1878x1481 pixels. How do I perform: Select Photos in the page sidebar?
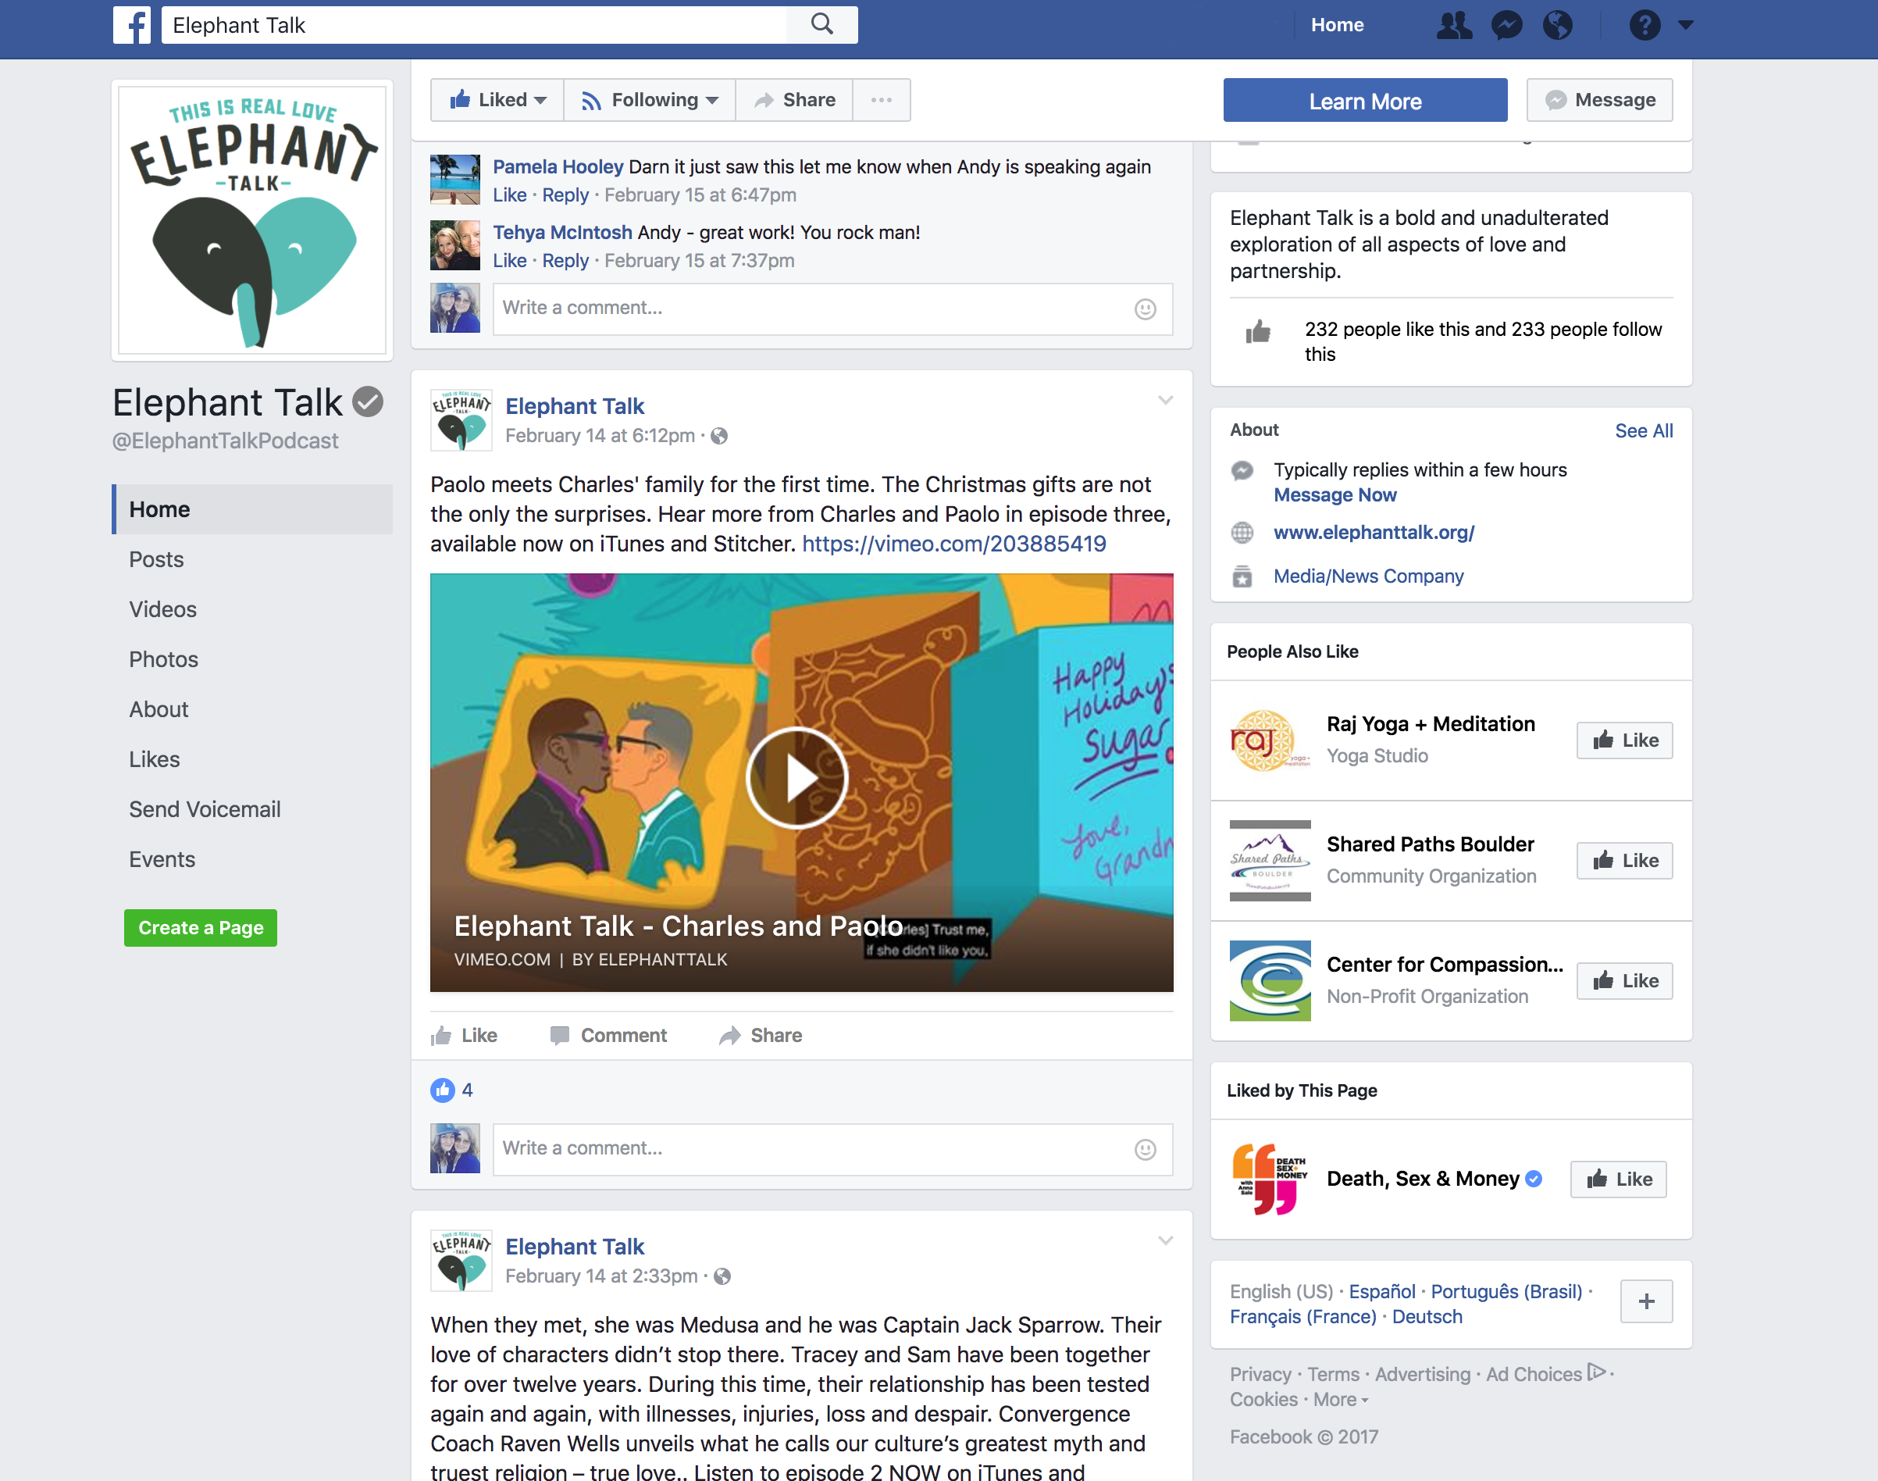tap(164, 659)
